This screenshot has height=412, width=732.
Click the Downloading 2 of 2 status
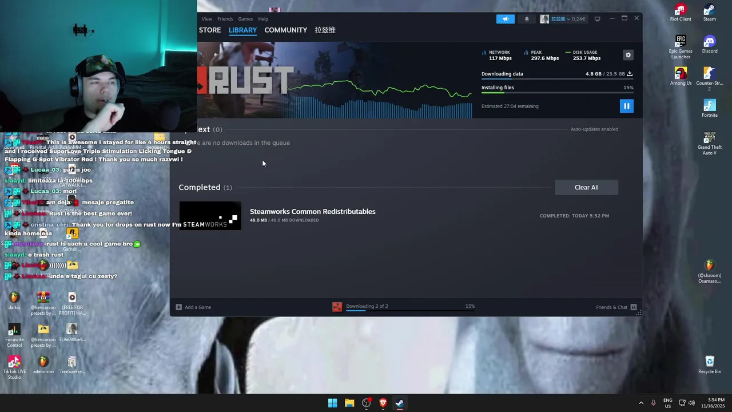coord(367,306)
